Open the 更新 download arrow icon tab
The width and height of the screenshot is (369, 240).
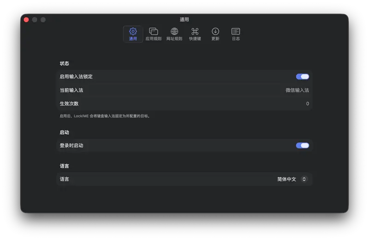[215, 34]
